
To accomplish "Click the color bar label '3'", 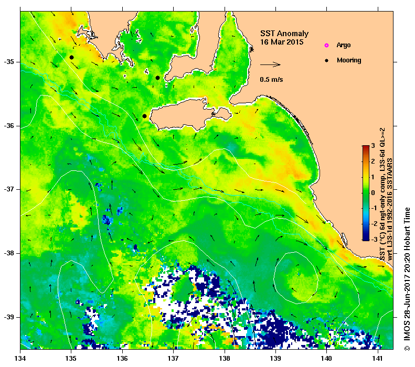I will coord(373,146).
